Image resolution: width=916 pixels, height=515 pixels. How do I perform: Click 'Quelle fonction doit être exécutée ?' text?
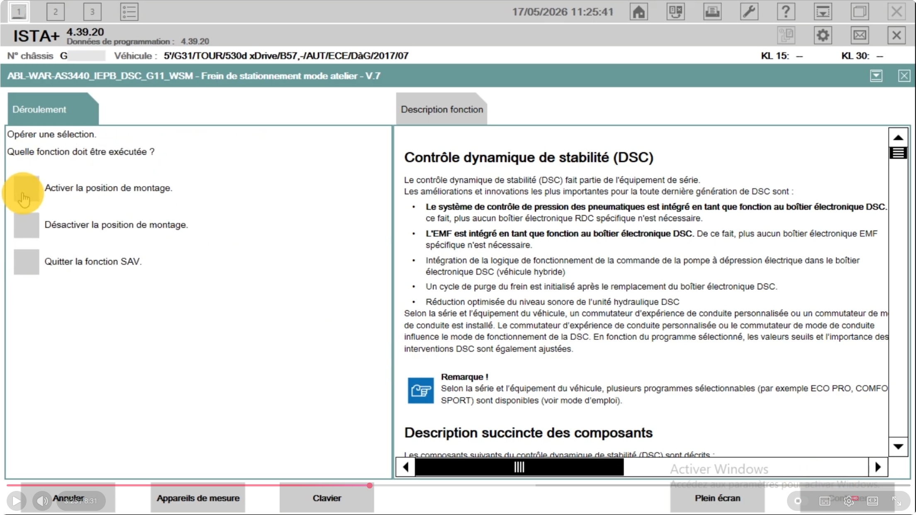click(81, 152)
